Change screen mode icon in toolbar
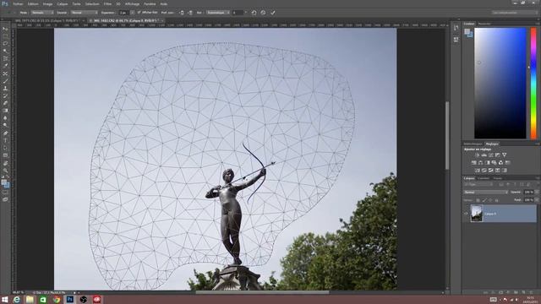 pos(5,199)
